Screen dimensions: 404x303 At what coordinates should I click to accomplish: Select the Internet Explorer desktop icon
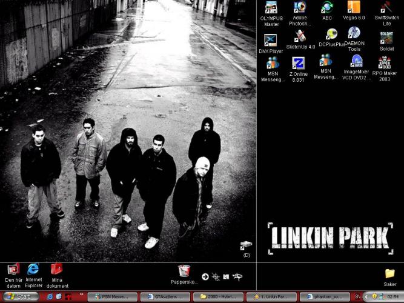34,268
